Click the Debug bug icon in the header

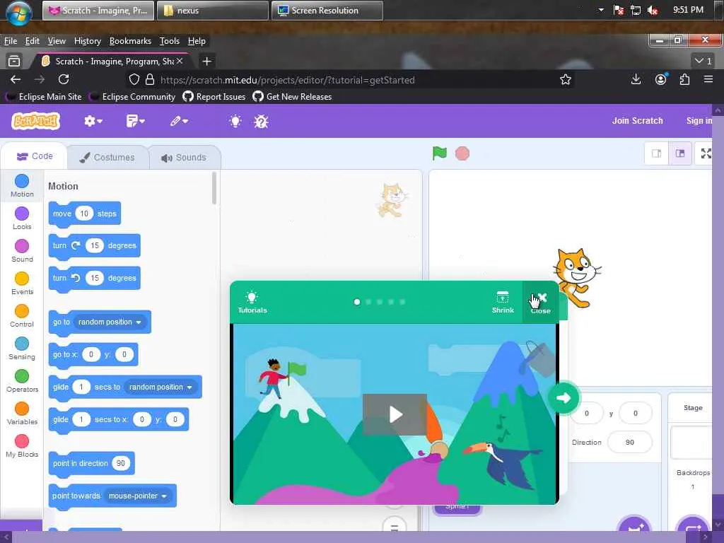click(262, 122)
